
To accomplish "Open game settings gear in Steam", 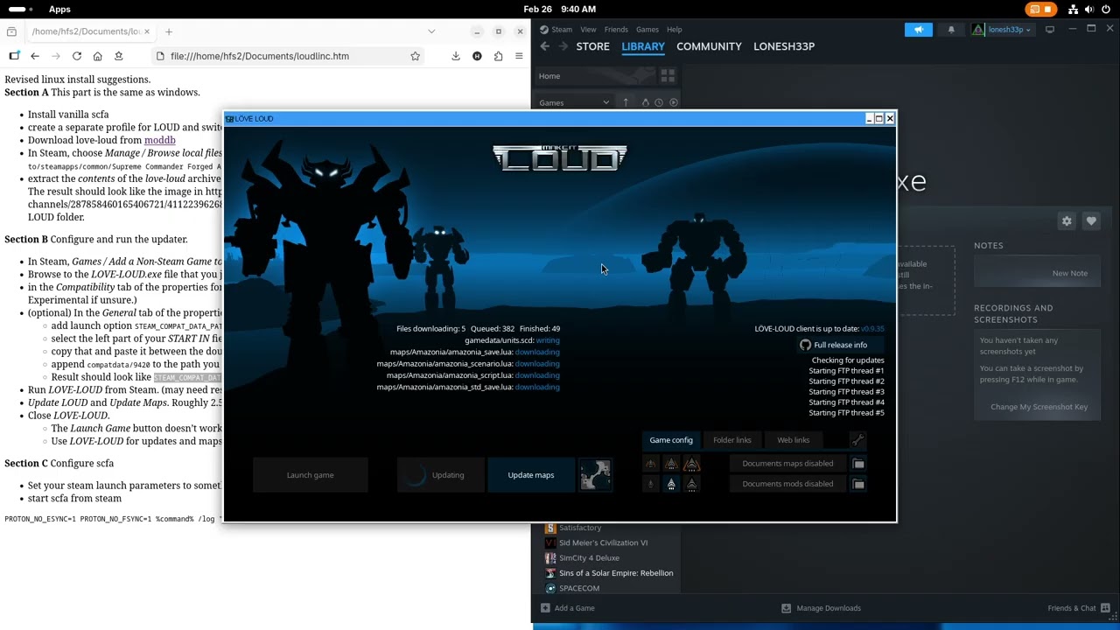I will coord(1067,221).
